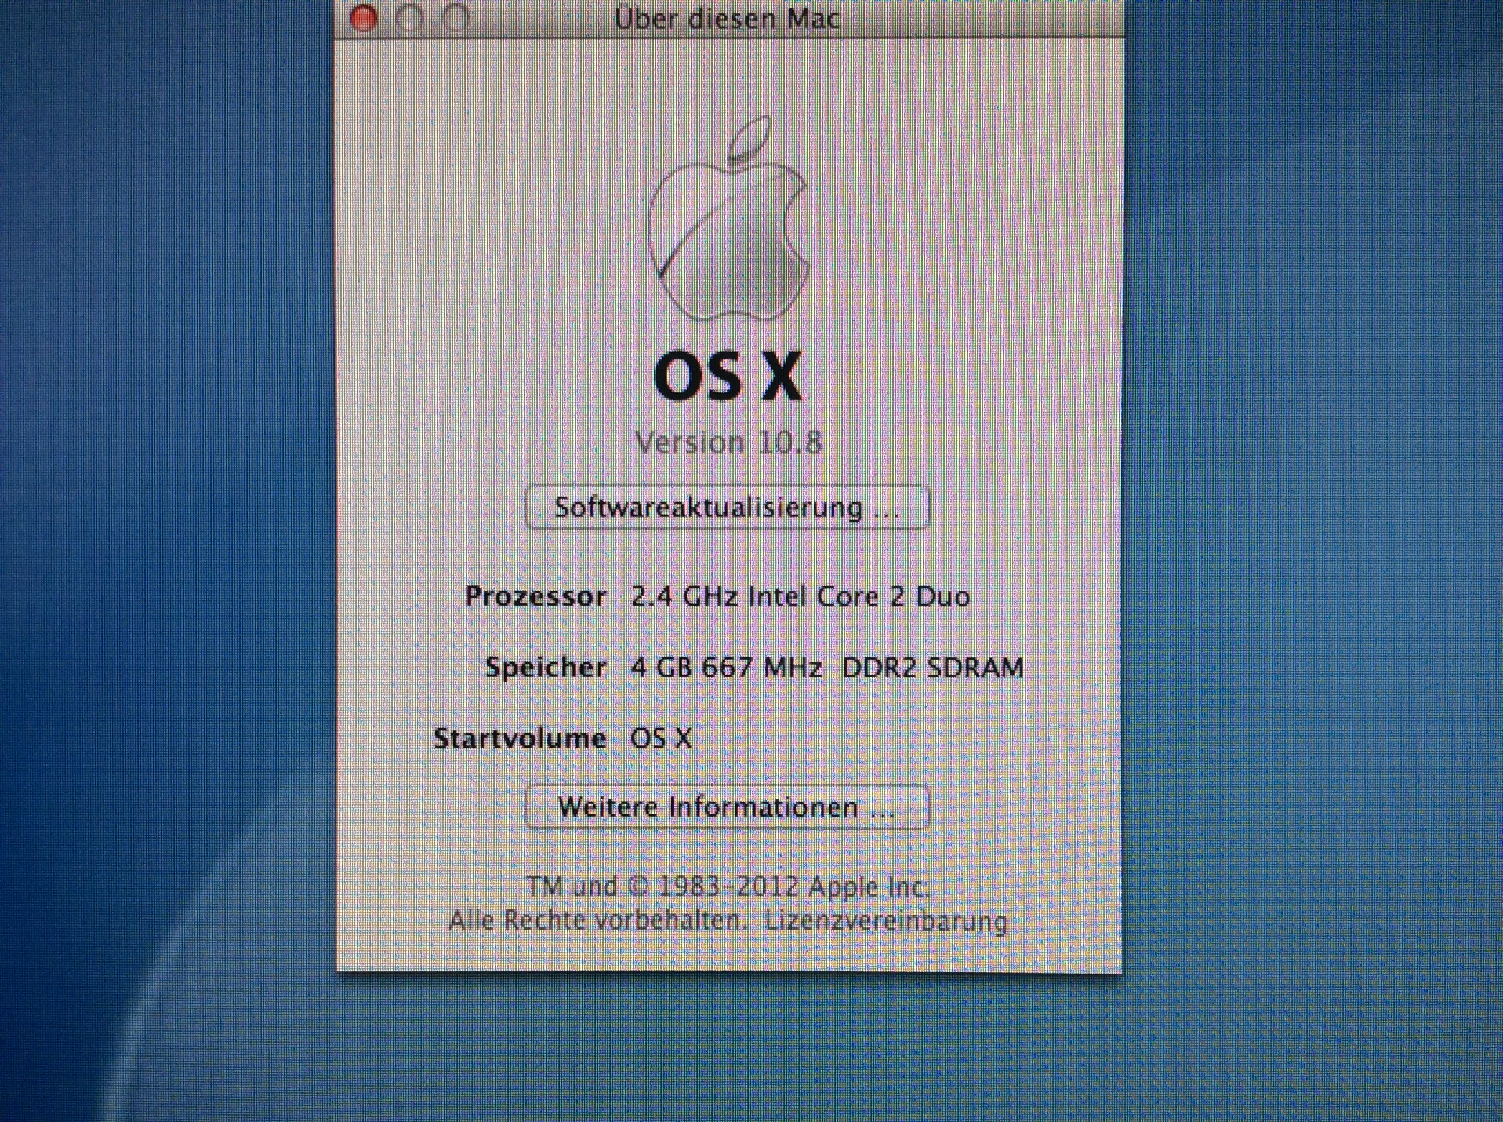Click the 2.4 GHz Intel Core 2 Duo text

(800, 596)
